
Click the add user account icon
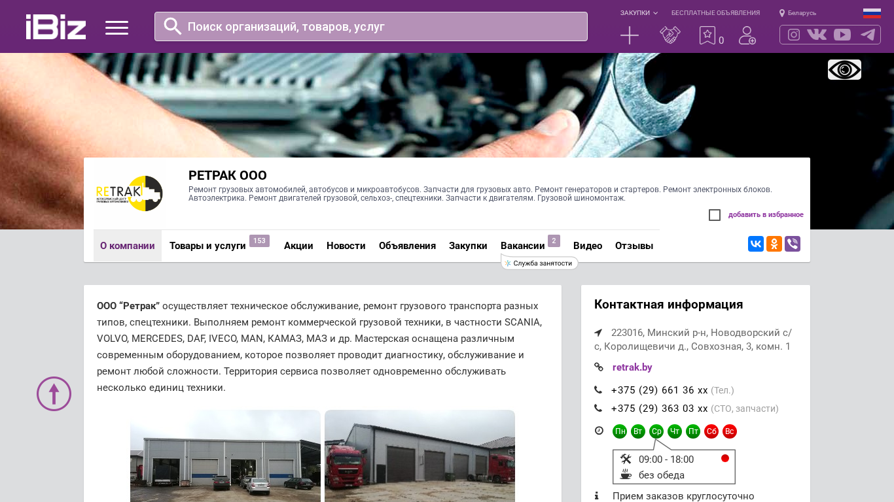click(x=747, y=35)
